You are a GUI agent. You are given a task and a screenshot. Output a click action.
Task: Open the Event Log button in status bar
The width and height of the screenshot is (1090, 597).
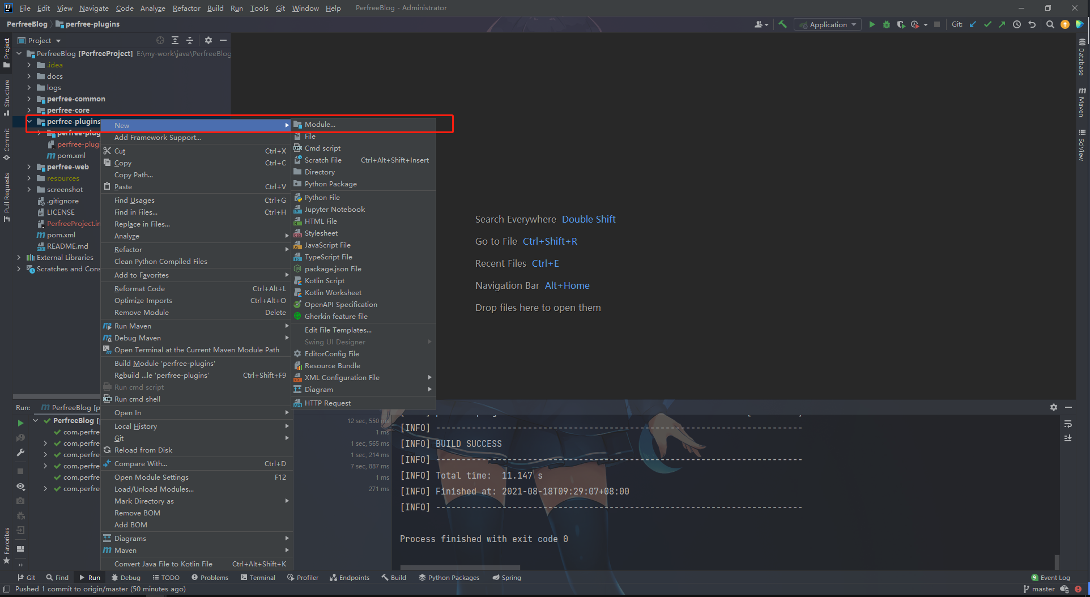(x=1050, y=577)
